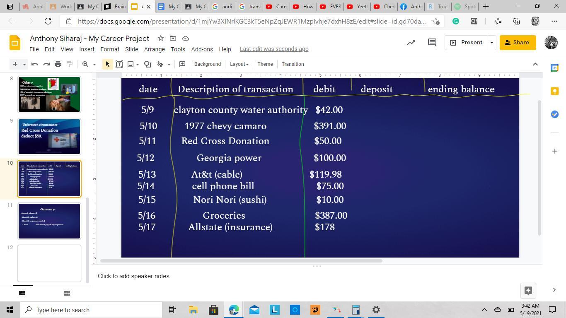Screen dimensions: 566x318
Task: Click the Undo arrow in the toolbar
Action: (x=35, y=64)
